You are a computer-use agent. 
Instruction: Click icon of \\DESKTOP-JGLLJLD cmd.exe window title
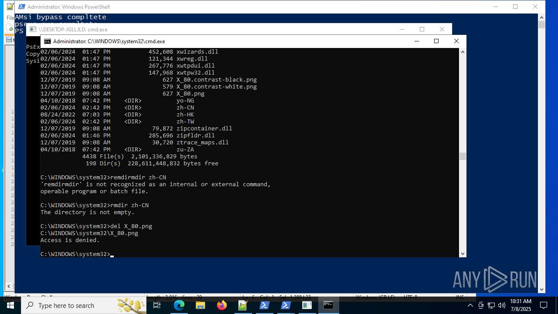(33, 29)
